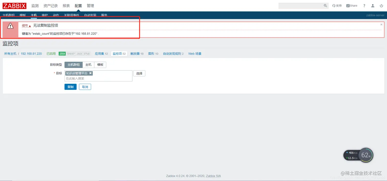
Task: Open the 管理 menu
Action: click(x=90, y=6)
